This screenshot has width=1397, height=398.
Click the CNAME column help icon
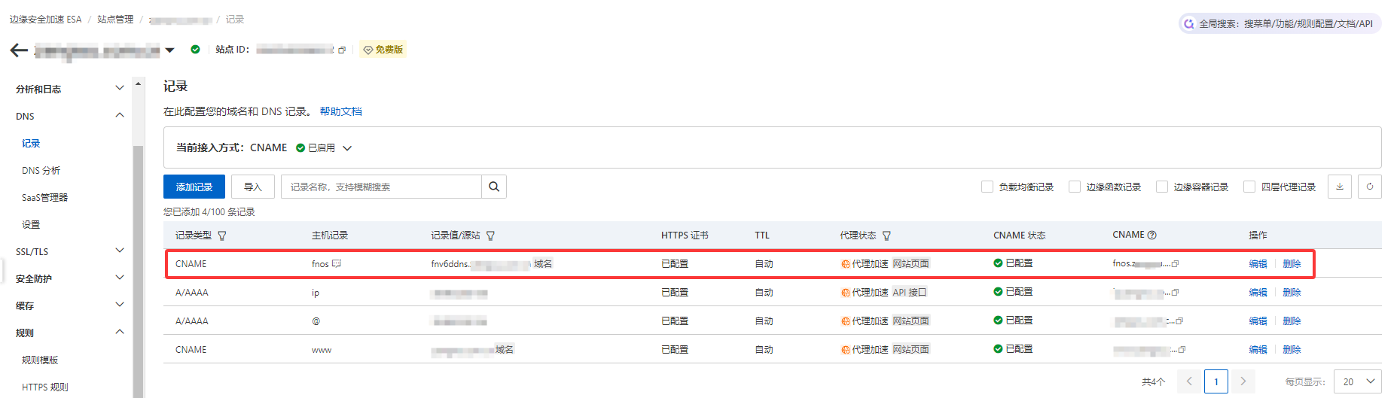(1152, 235)
